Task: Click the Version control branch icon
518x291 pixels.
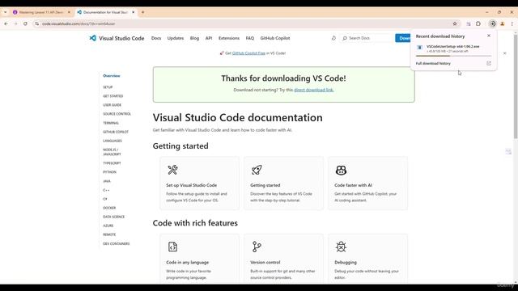Action: (x=257, y=247)
